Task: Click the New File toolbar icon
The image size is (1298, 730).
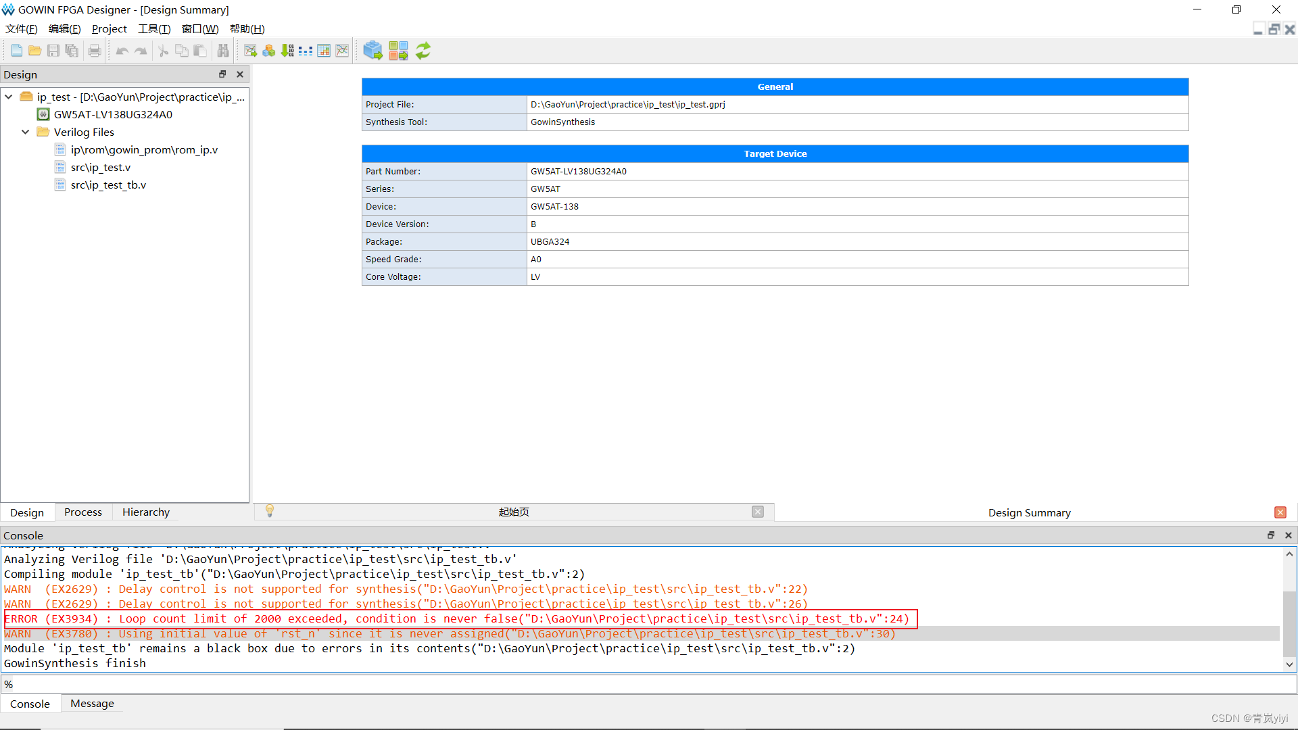Action: 17,51
